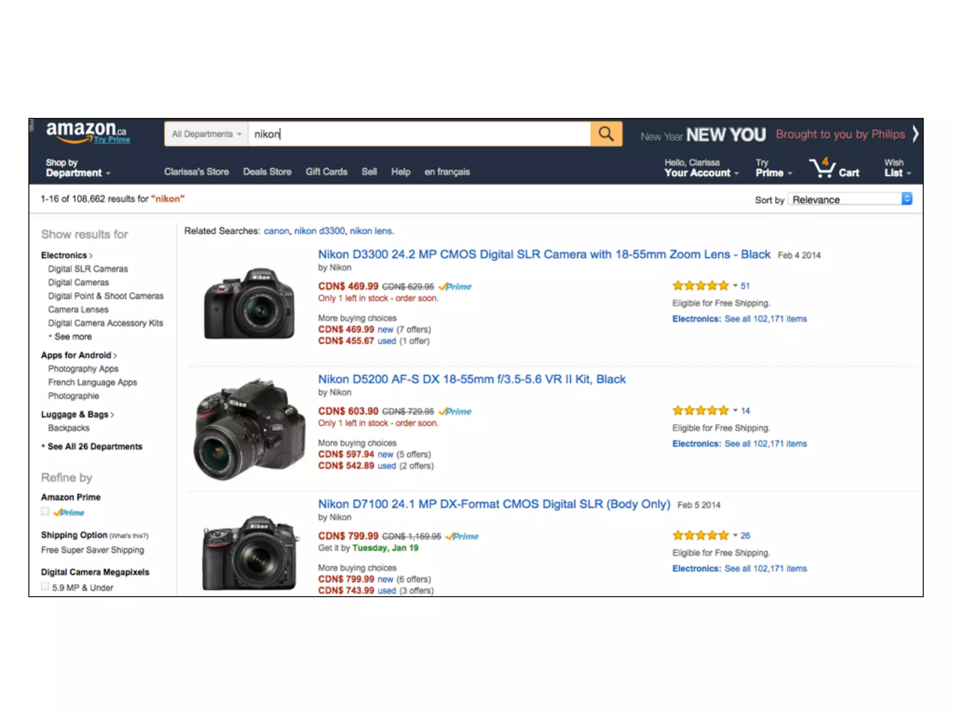Click the Amazon.ca logo
Screen dimensions: 954x716
[86, 131]
